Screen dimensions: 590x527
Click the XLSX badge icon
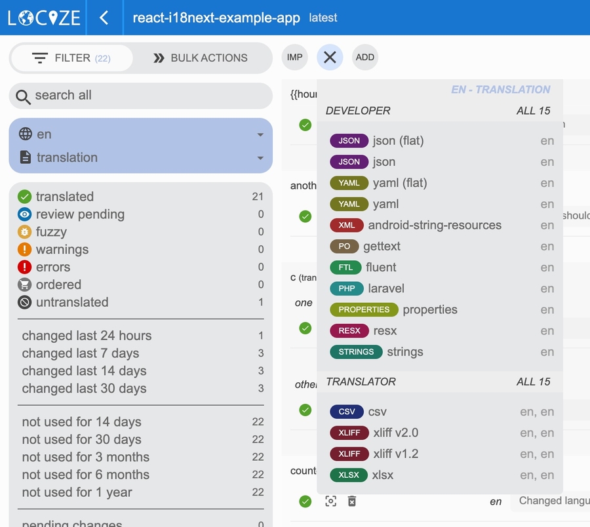pyautogui.click(x=349, y=475)
